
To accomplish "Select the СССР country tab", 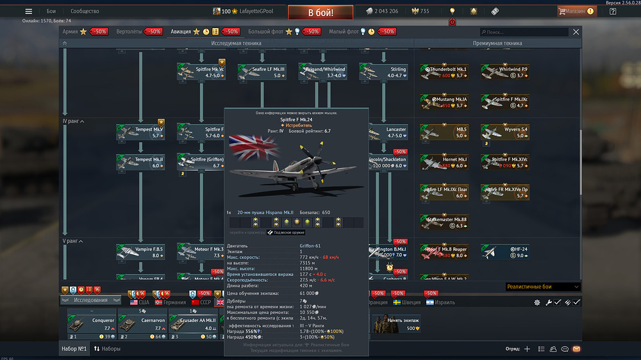I will tap(201, 302).
